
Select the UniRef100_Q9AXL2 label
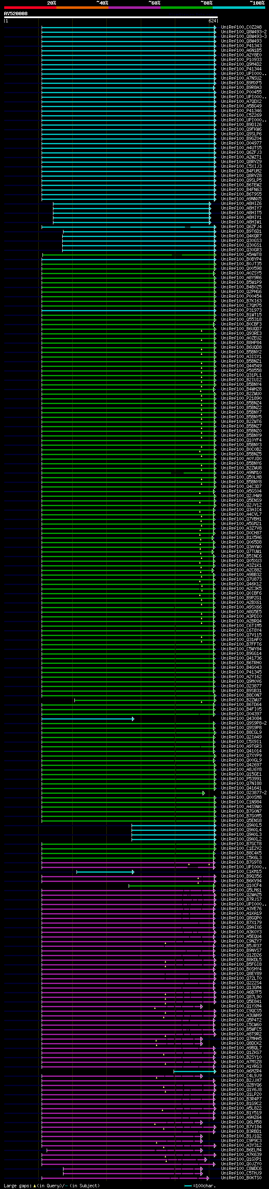point(241,839)
